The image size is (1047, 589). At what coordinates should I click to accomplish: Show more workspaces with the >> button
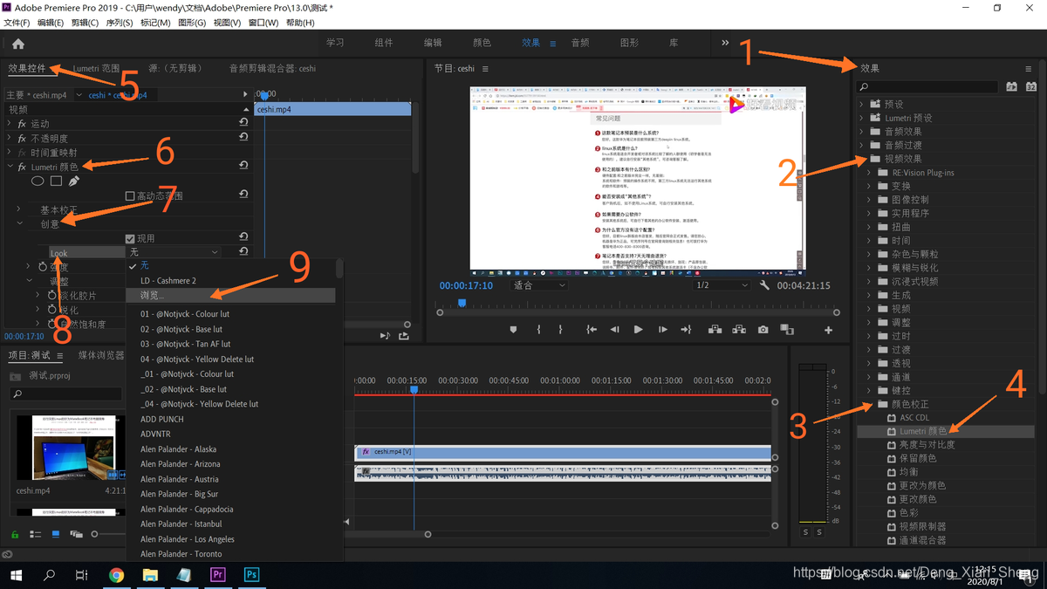725,43
